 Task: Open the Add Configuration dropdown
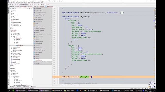coord(24,5)
